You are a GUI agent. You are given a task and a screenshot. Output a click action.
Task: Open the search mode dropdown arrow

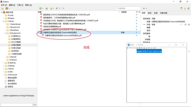pyautogui.click(x=117, y=8)
